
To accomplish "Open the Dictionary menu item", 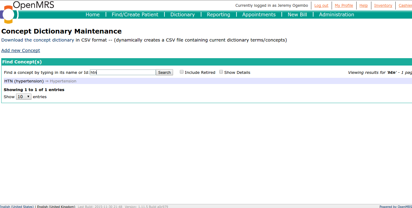I will tap(182, 14).
